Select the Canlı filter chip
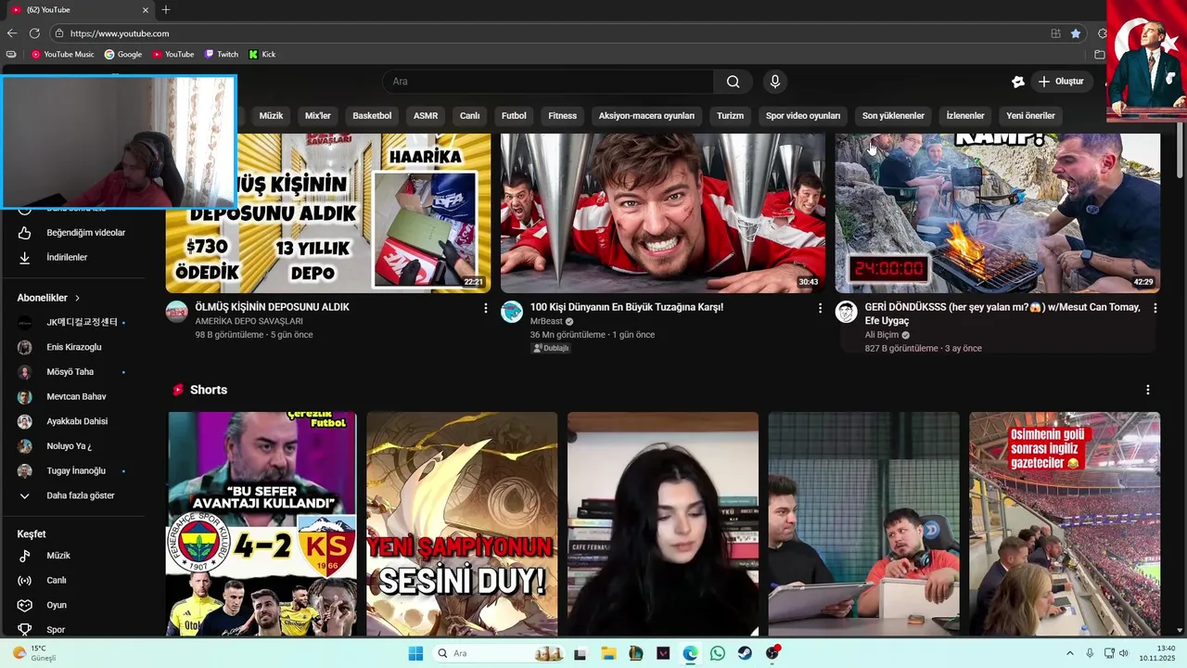Image resolution: width=1187 pixels, height=668 pixels. pyautogui.click(x=470, y=116)
